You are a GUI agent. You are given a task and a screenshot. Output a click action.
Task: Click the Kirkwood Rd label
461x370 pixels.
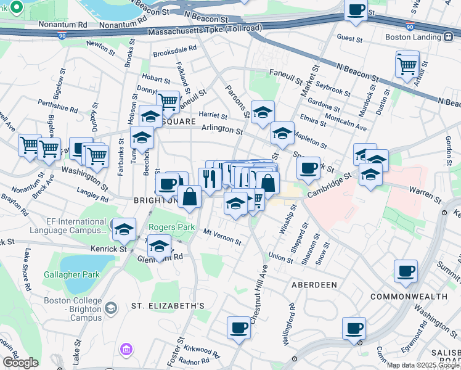click(x=202, y=351)
